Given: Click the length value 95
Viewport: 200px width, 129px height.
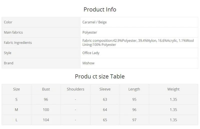Looking at the screenshot, I should 134,100.
